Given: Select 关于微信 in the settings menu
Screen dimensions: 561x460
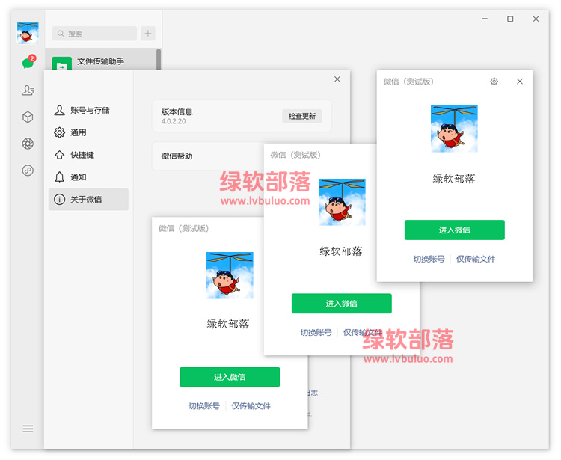Looking at the screenshot, I should click(x=88, y=199).
